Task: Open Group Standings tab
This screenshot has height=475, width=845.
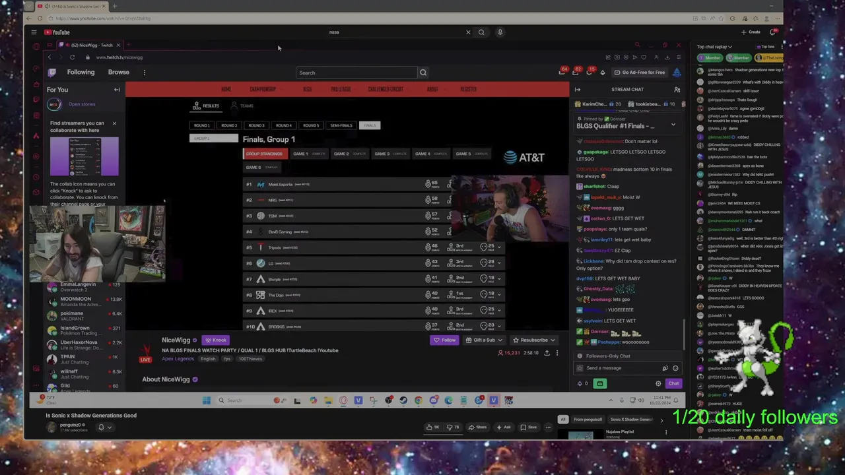Action: pos(264,154)
